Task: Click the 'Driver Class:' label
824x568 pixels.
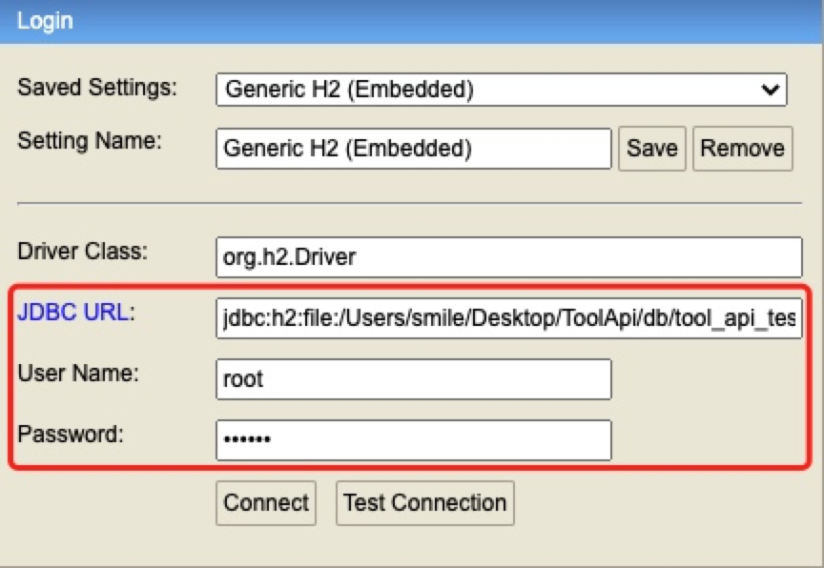Action: pyautogui.click(x=83, y=252)
